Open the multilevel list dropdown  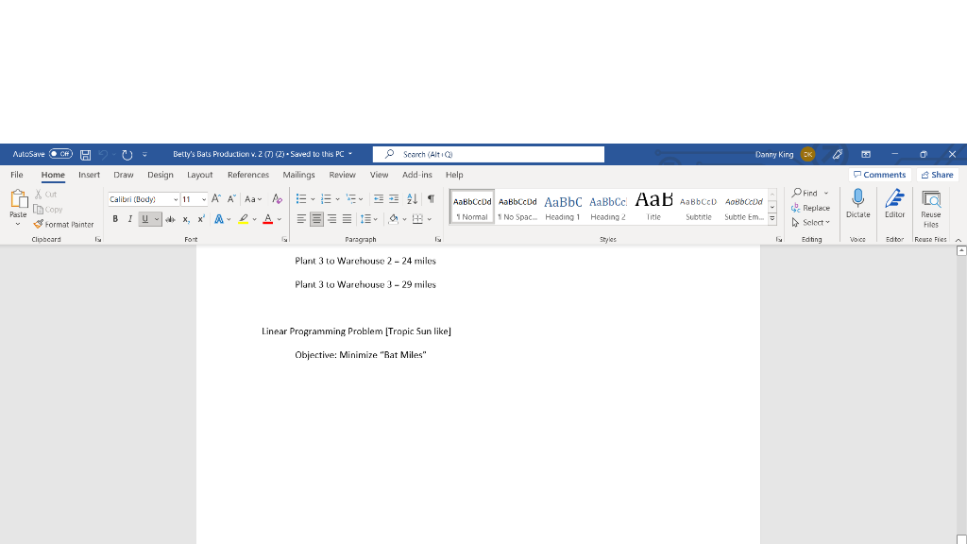(x=361, y=198)
